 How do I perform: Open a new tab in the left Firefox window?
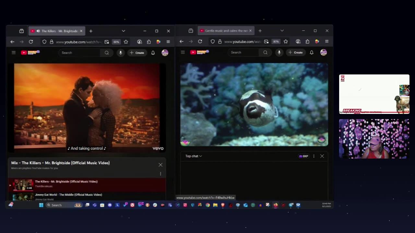91,31
